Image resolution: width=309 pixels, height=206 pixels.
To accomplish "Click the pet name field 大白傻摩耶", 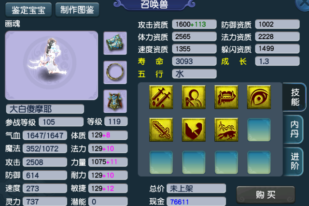I will point(45,109).
